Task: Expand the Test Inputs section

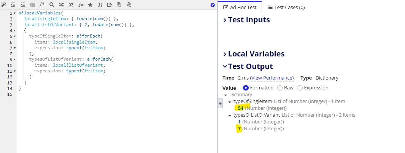Action: [x=246, y=20]
